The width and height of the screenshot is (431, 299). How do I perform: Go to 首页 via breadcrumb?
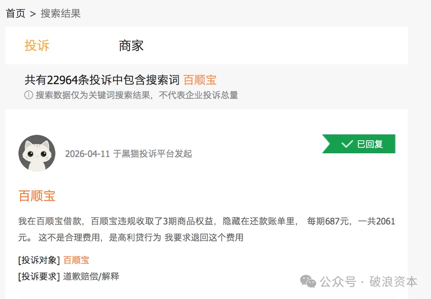click(x=16, y=13)
